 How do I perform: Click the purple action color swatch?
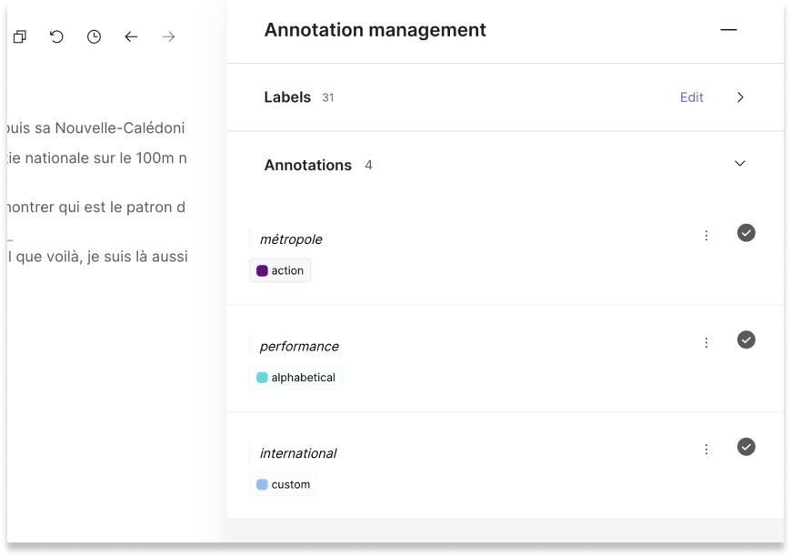pyautogui.click(x=262, y=270)
